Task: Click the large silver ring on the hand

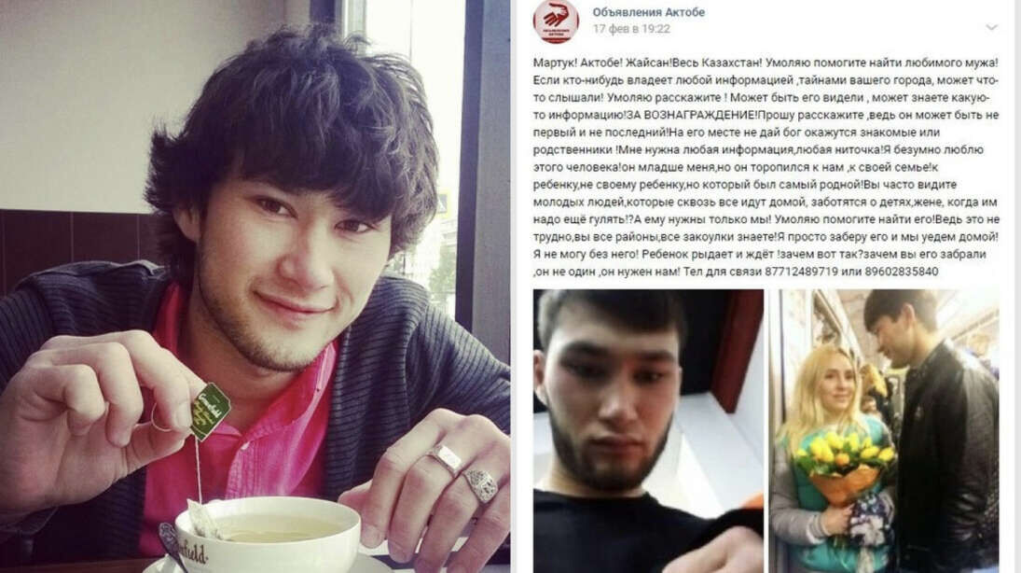Action: pyautogui.click(x=481, y=484)
